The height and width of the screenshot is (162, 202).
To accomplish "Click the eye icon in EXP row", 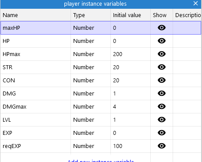I will [162, 133].
